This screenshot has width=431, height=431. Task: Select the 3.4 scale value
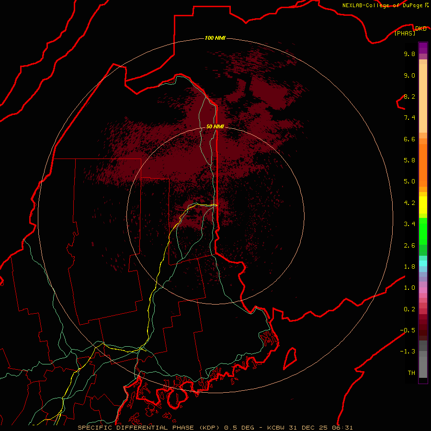[x=409, y=224]
